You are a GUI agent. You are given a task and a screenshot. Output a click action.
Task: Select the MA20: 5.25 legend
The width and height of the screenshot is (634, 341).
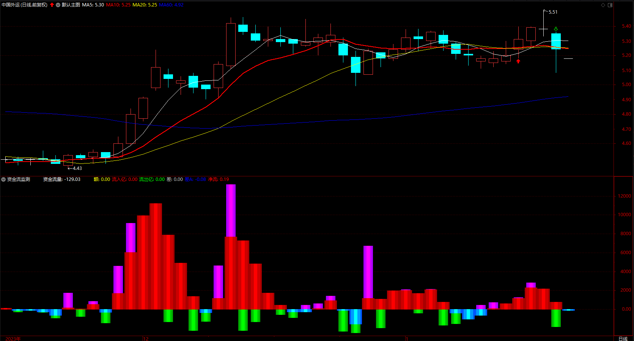click(145, 5)
